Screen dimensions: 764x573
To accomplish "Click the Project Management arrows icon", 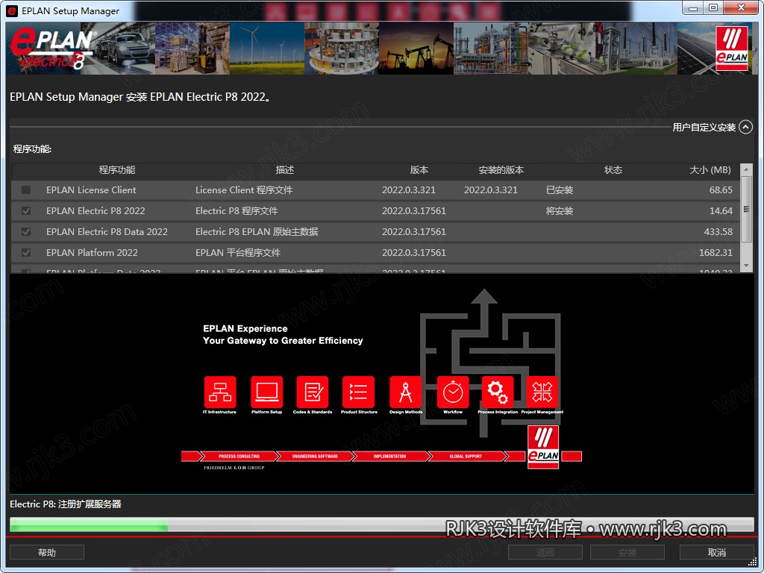I will (542, 392).
